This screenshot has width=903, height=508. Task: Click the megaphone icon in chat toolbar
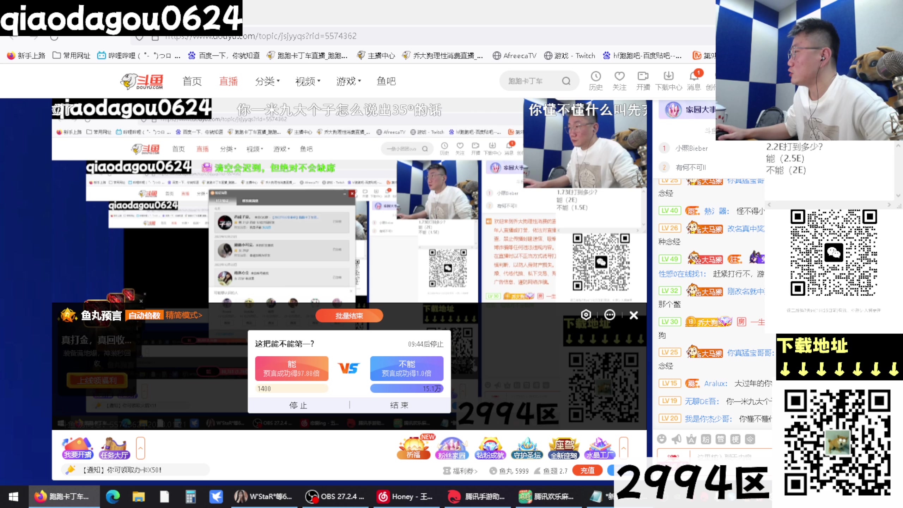[676, 439]
